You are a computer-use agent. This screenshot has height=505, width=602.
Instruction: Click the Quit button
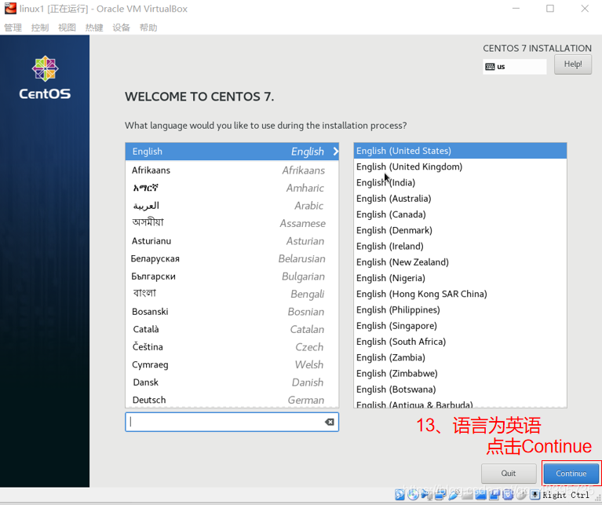tap(509, 473)
